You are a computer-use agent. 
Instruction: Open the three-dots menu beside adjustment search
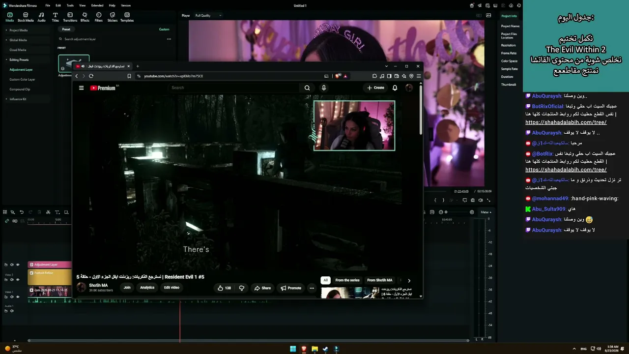[169, 39]
